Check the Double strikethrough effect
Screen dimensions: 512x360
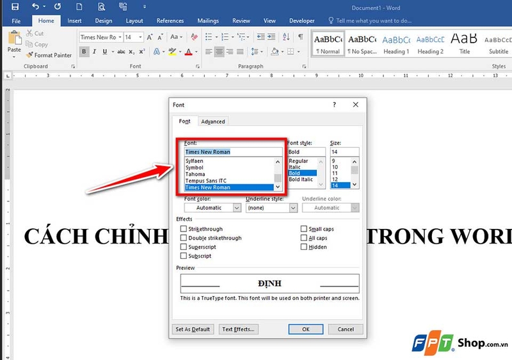click(x=184, y=238)
